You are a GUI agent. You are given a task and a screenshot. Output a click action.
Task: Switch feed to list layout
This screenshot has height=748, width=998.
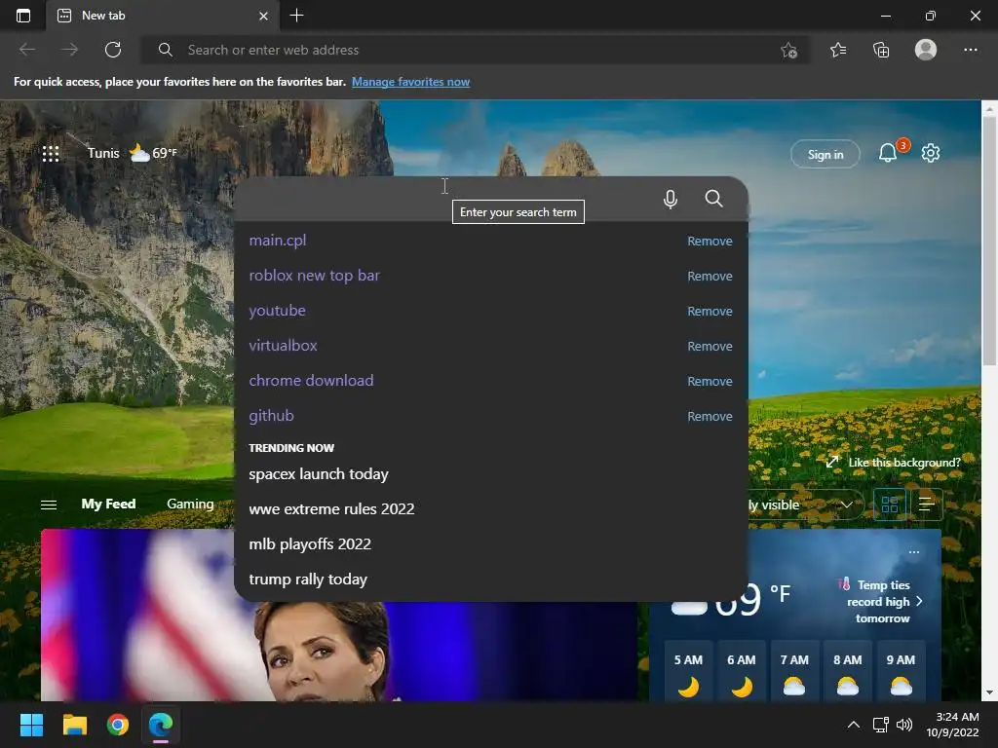click(926, 505)
